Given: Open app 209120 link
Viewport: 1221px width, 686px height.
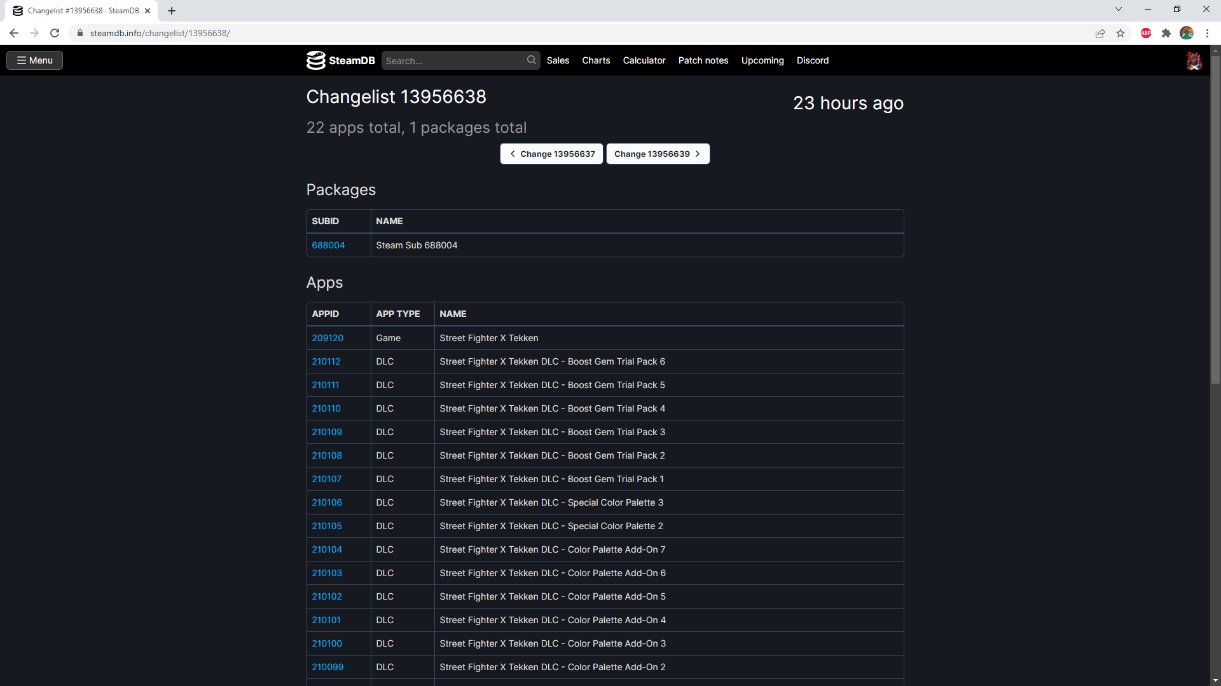Looking at the screenshot, I should click(x=328, y=338).
